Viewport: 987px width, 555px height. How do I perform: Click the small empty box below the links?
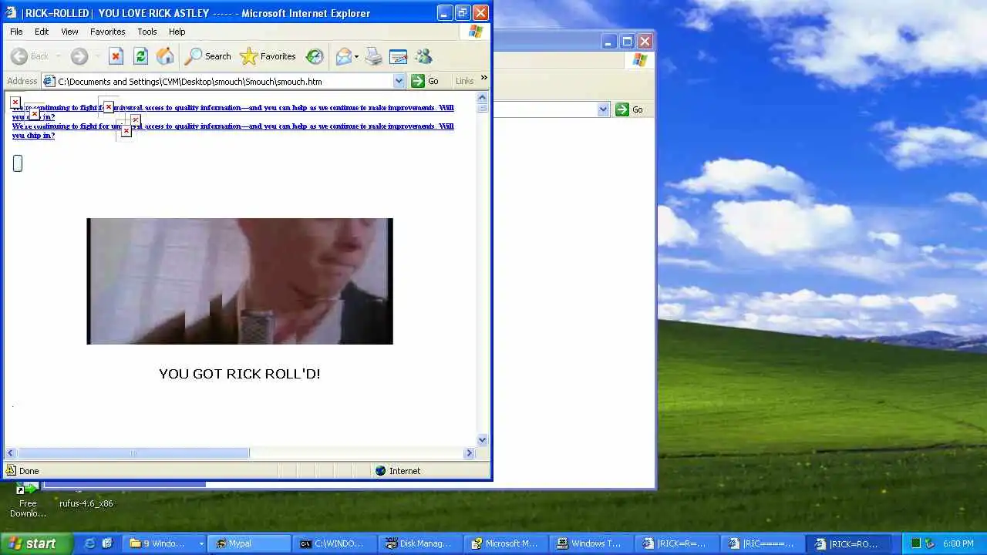[18, 163]
